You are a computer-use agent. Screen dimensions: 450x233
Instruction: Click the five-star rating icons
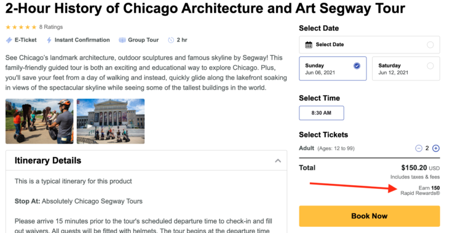point(22,27)
